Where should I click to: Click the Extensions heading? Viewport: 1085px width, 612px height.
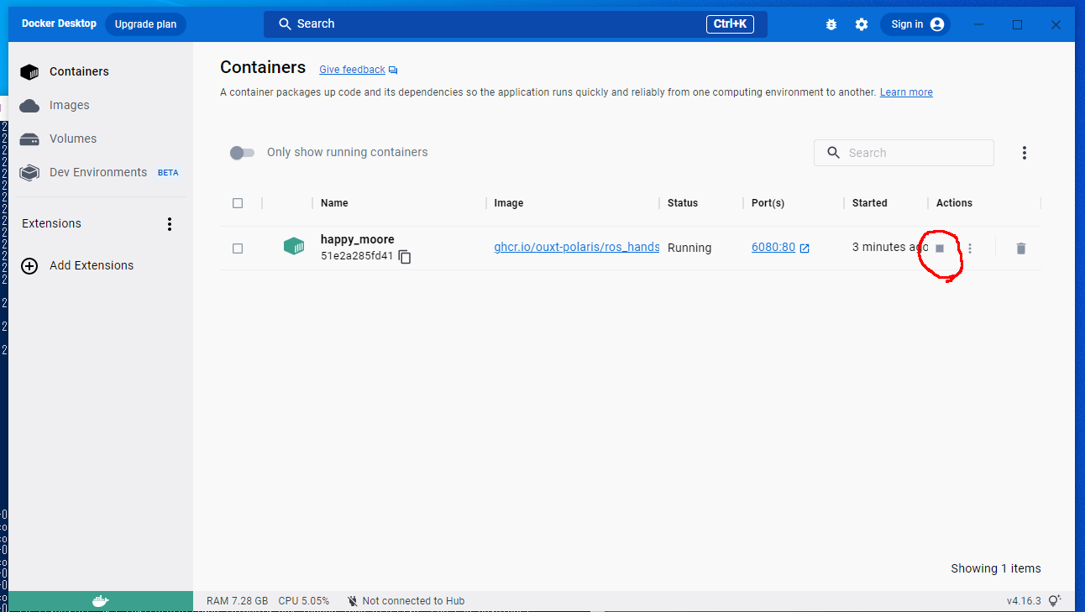pos(51,223)
